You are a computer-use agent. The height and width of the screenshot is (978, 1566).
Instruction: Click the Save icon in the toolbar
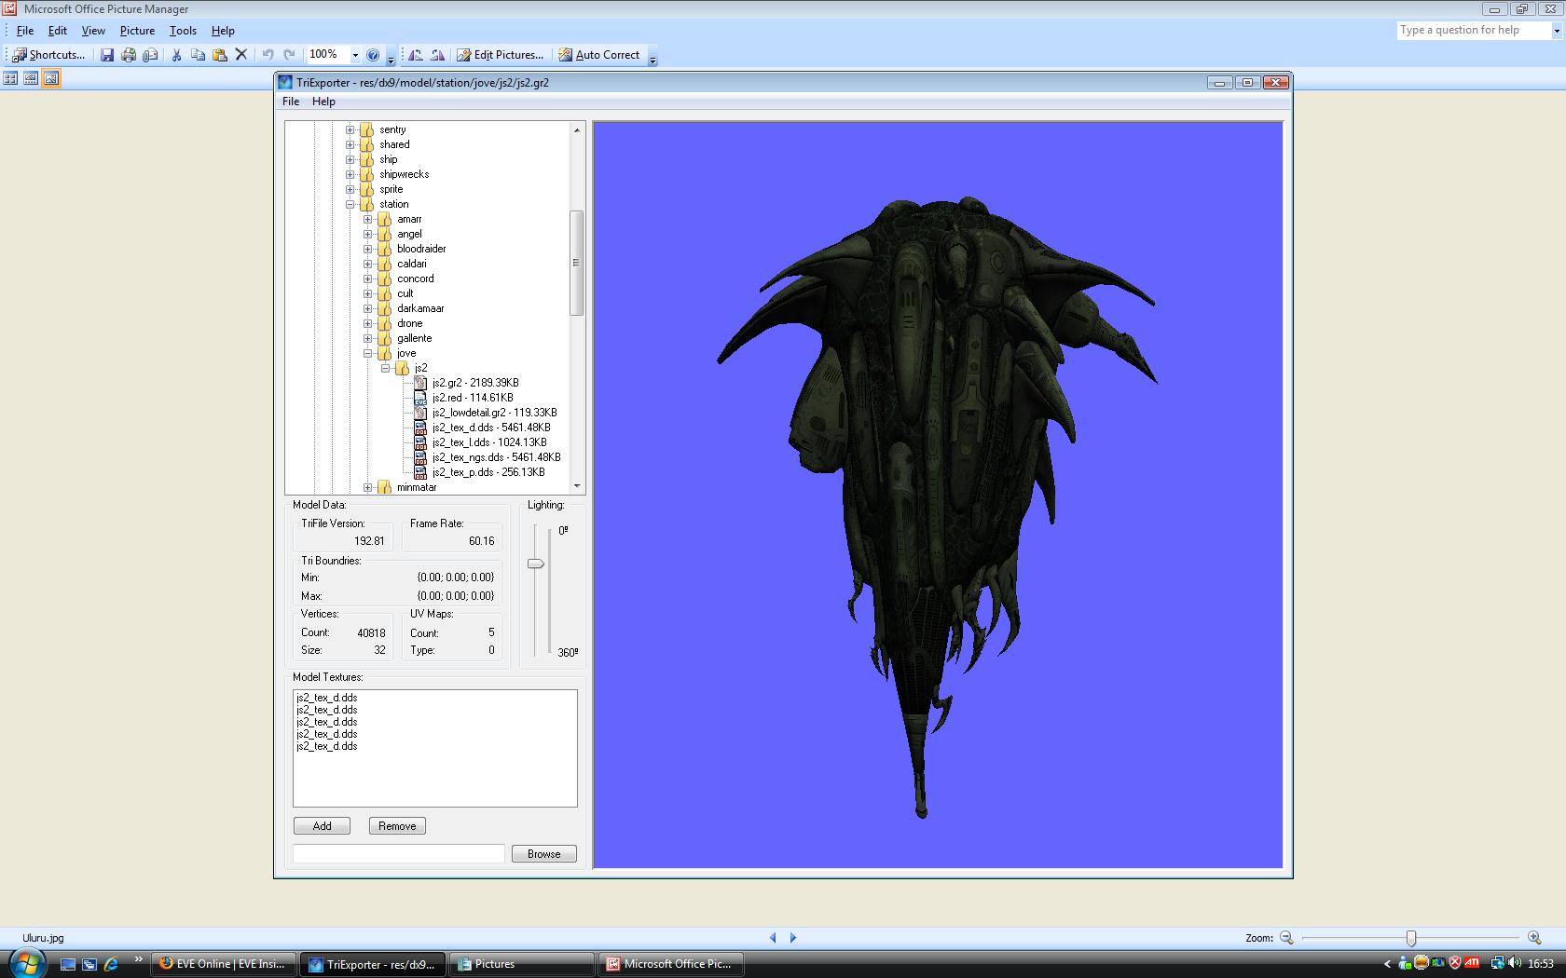(107, 55)
